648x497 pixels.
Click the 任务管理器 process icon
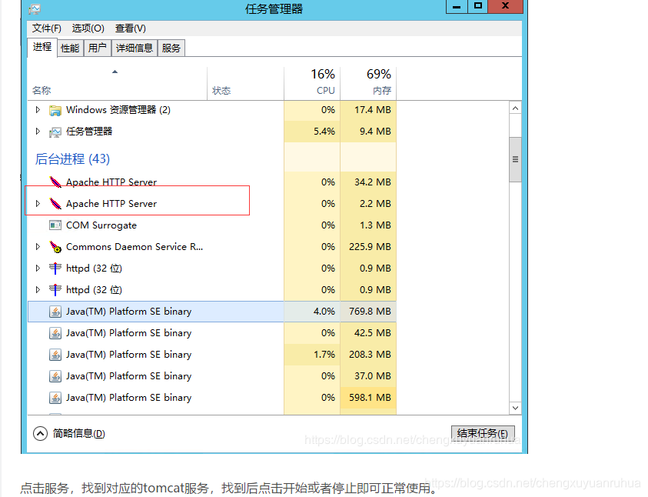[55, 132]
